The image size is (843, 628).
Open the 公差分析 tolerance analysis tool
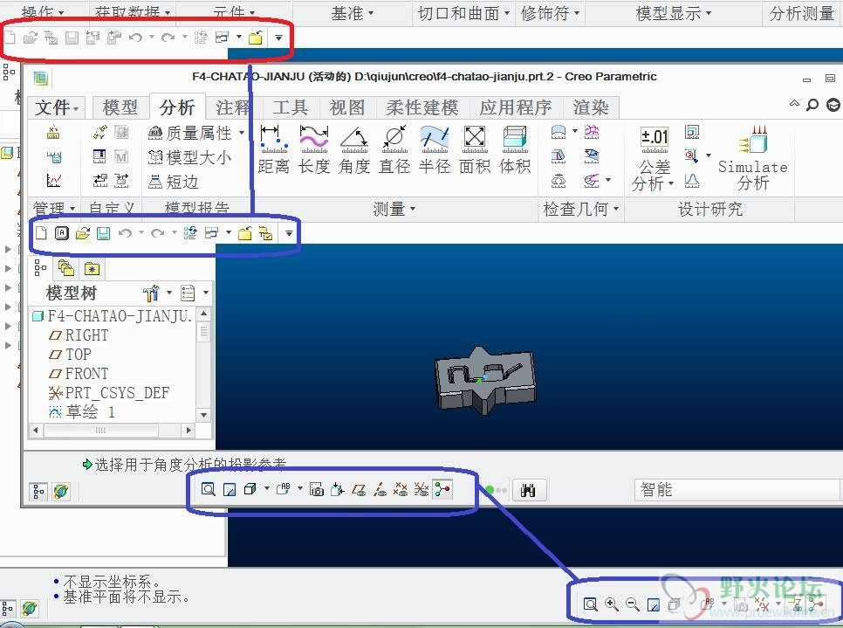coord(654,159)
